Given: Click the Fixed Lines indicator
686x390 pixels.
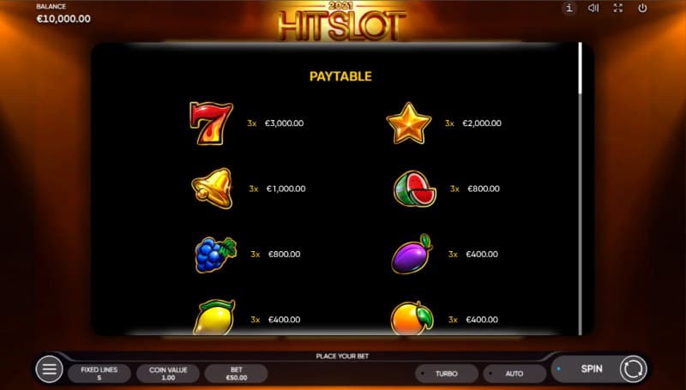Looking at the screenshot, I should point(99,374).
